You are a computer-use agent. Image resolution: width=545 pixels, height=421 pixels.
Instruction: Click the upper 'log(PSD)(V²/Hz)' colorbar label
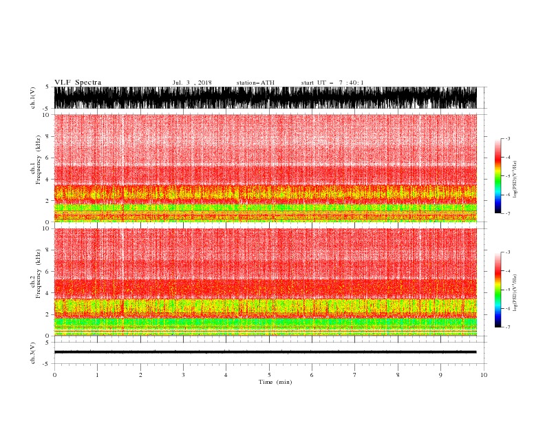point(515,180)
